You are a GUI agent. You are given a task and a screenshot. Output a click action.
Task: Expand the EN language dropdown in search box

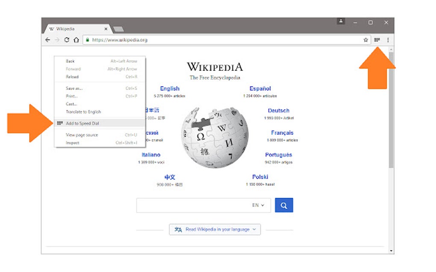258,205
